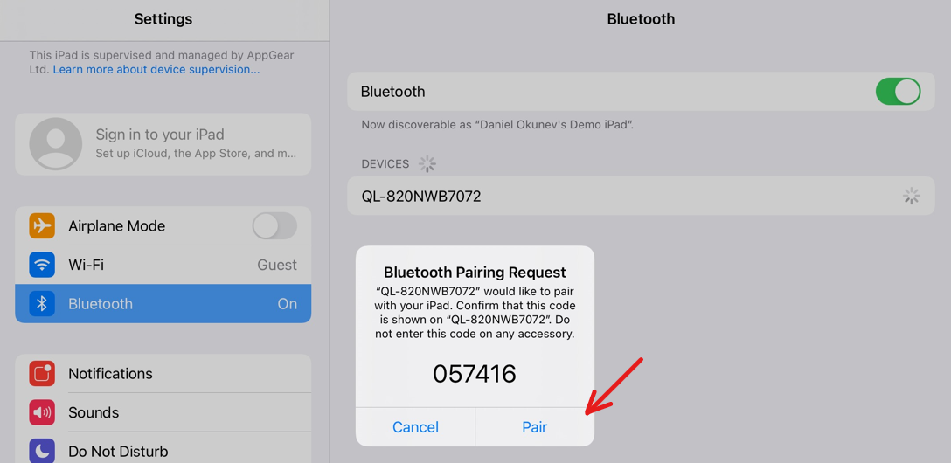Tap the Airplane Mode orange icon
This screenshot has width=951, height=463.
42,226
